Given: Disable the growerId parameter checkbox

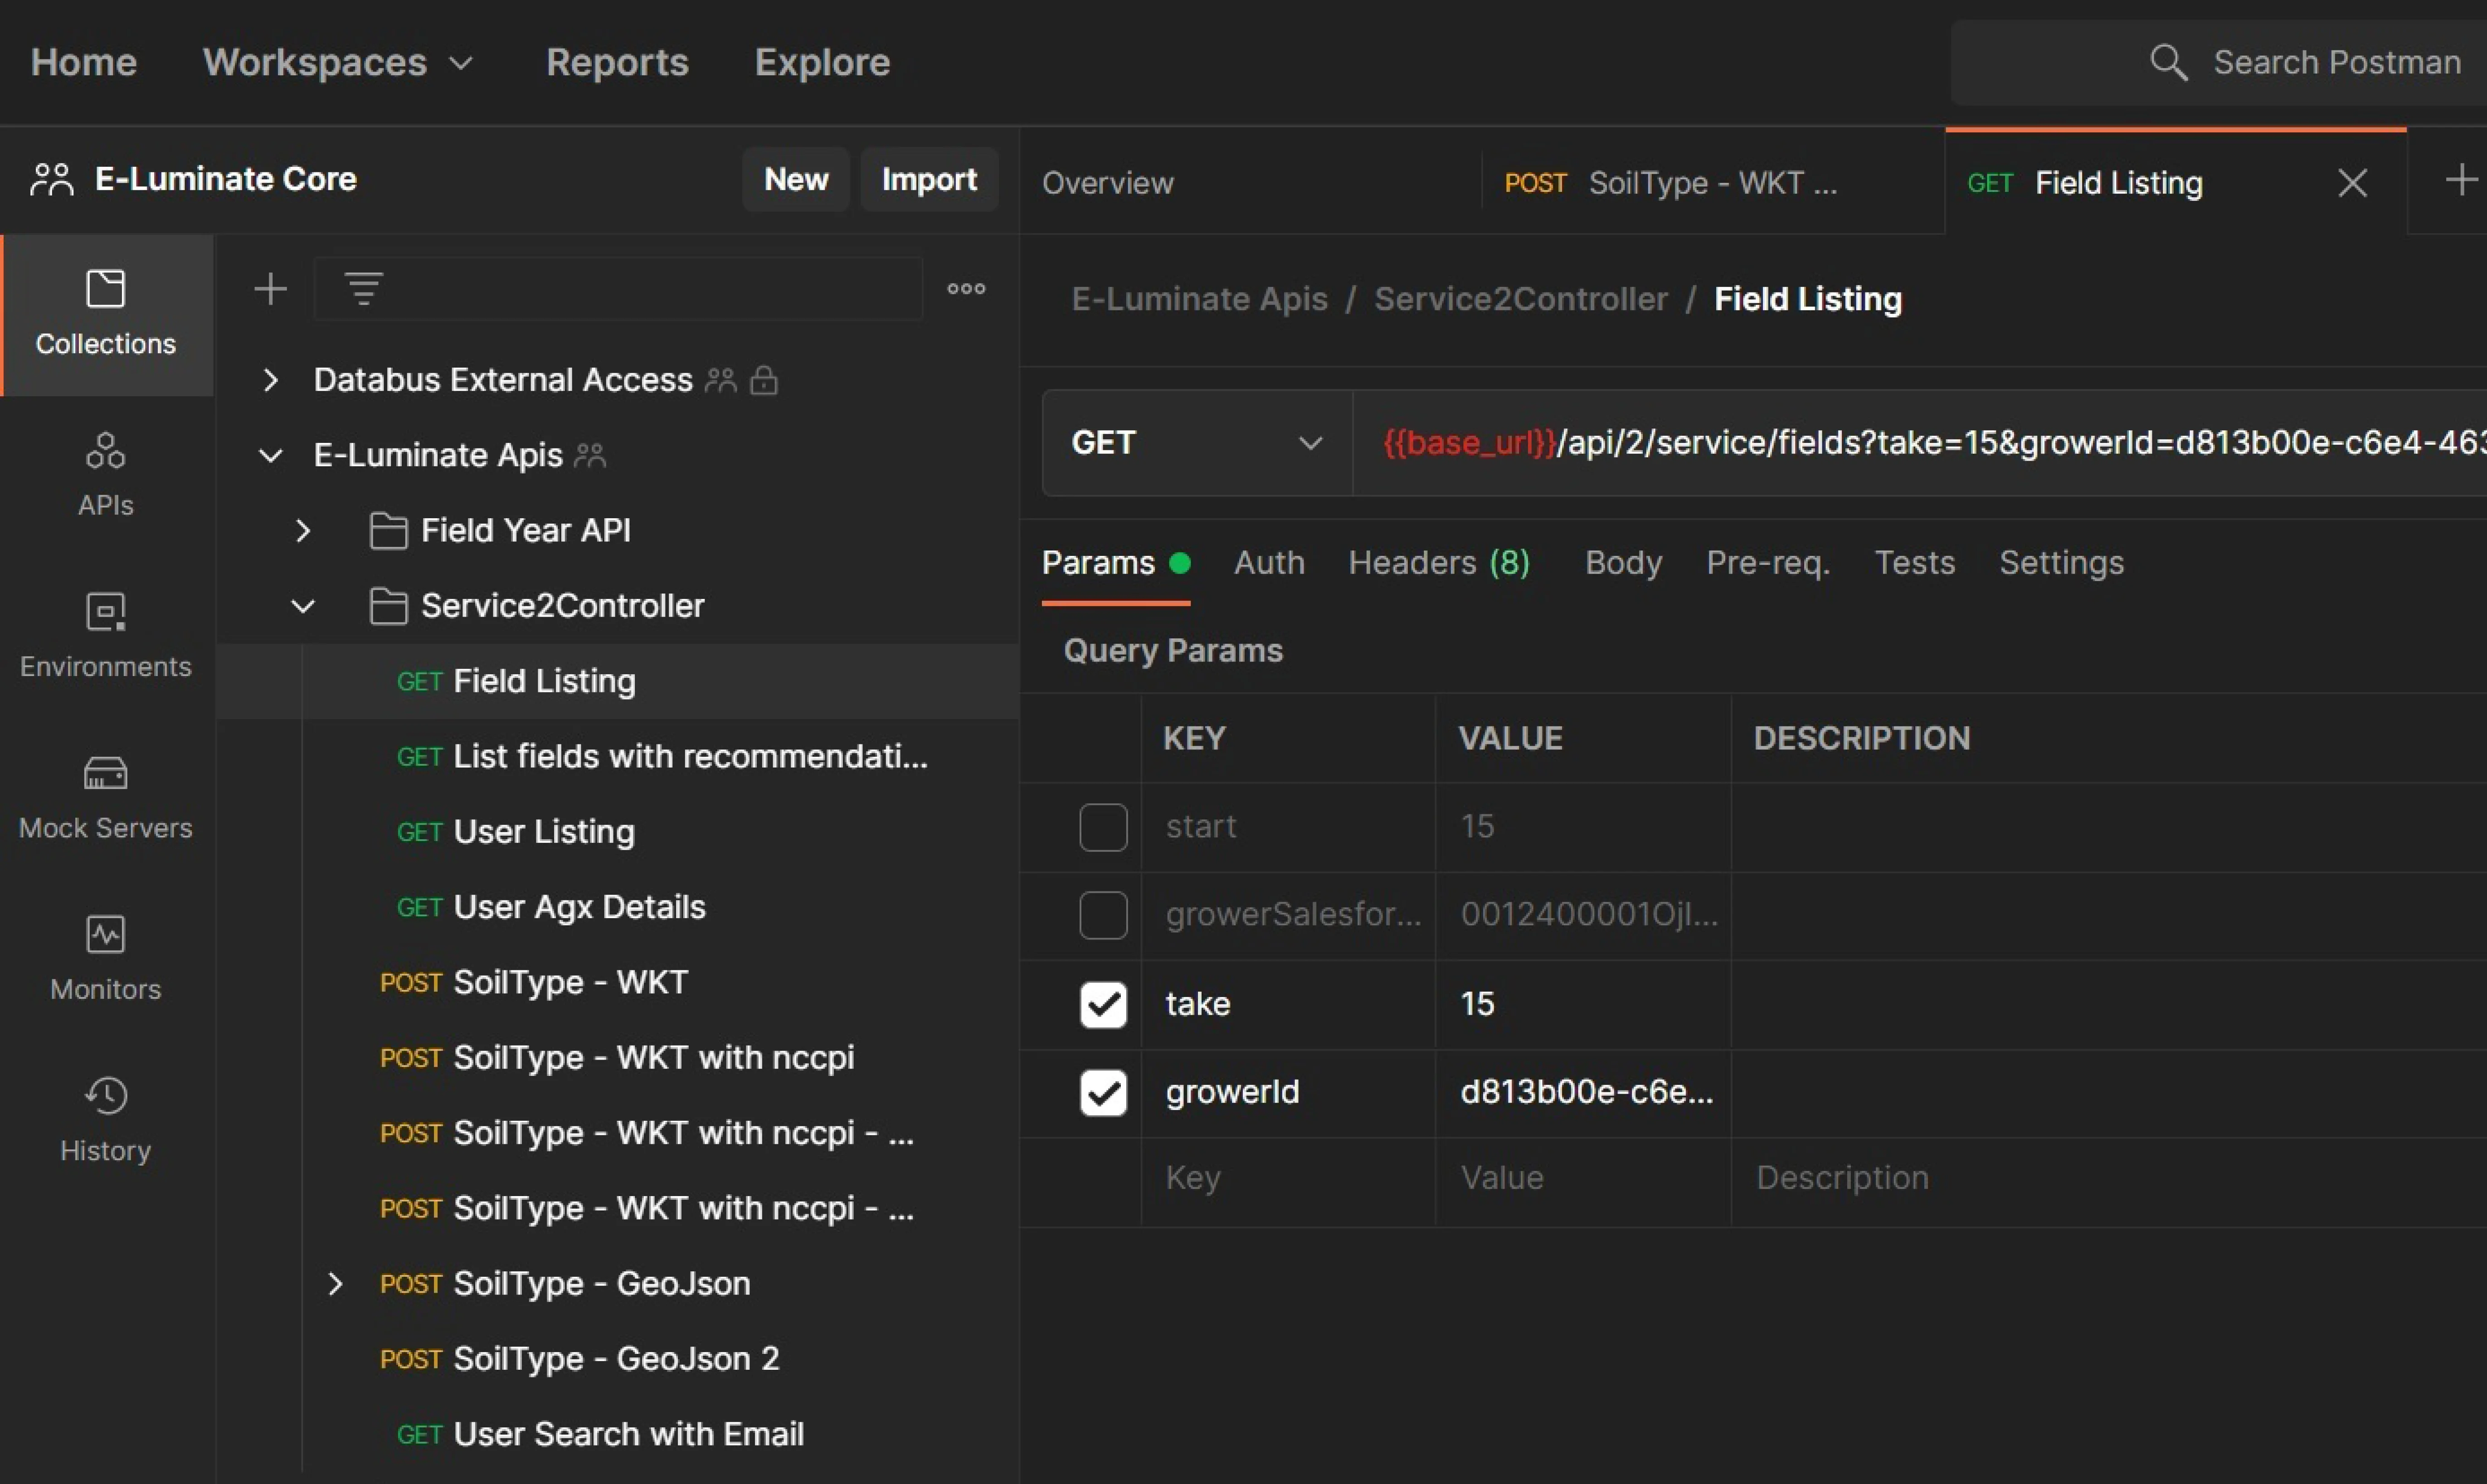Looking at the screenshot, I should pos(1103,1092).
